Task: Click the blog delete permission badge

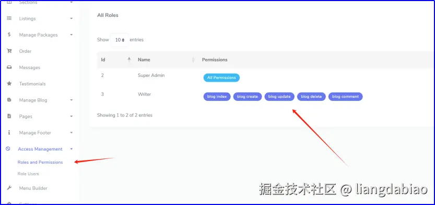Action: point(311,97)
